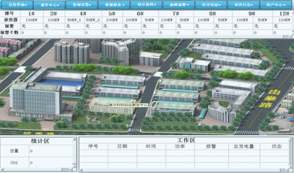Click the 功率 column header

180,147
